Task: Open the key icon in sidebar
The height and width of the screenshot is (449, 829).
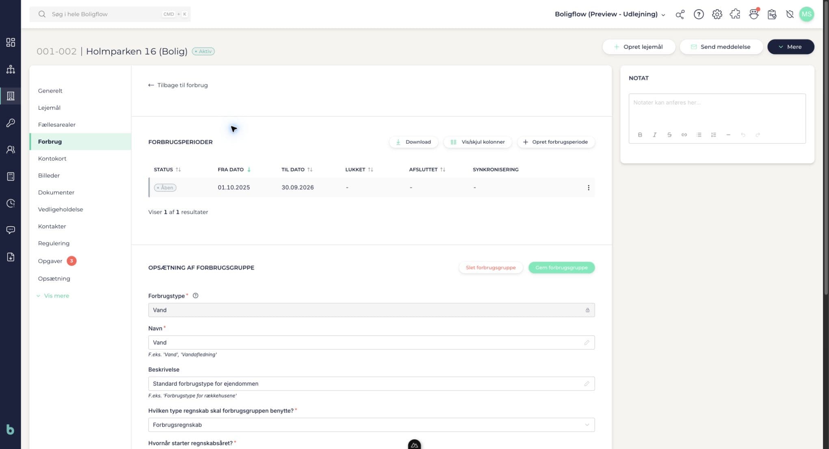Action: [x=11, y=123]
